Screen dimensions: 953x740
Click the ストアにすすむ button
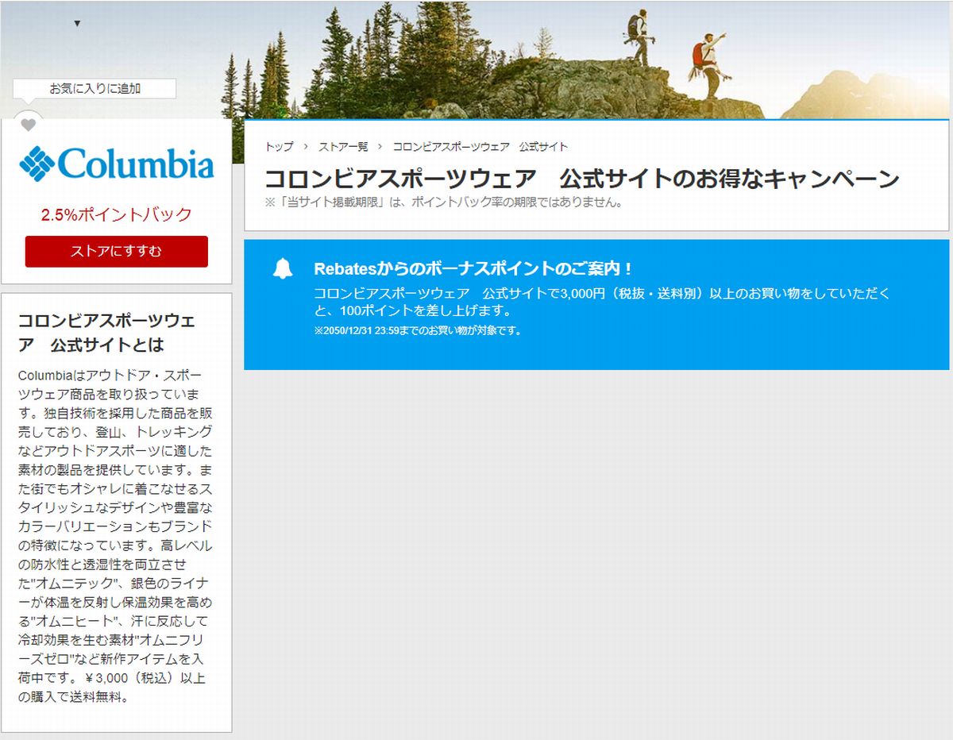pyautogui.click(x=117, y=252)
